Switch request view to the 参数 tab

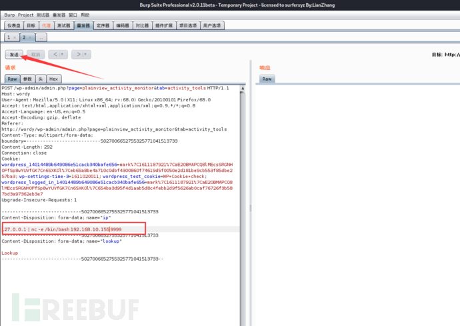27,79
